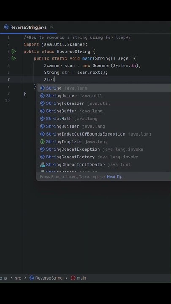Close the ReverseString.java tab
The width and height of the screenshot is (171, 304).
[52, 27]
